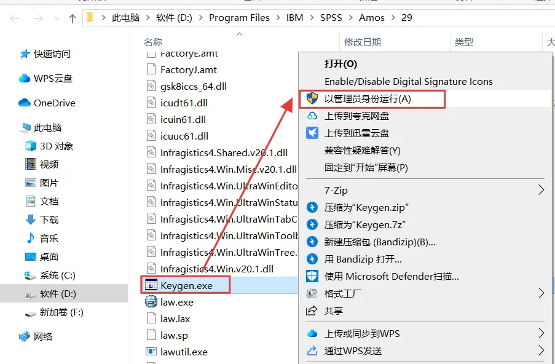Click the Xunlei cloud drive bird icon

point(312,133)
